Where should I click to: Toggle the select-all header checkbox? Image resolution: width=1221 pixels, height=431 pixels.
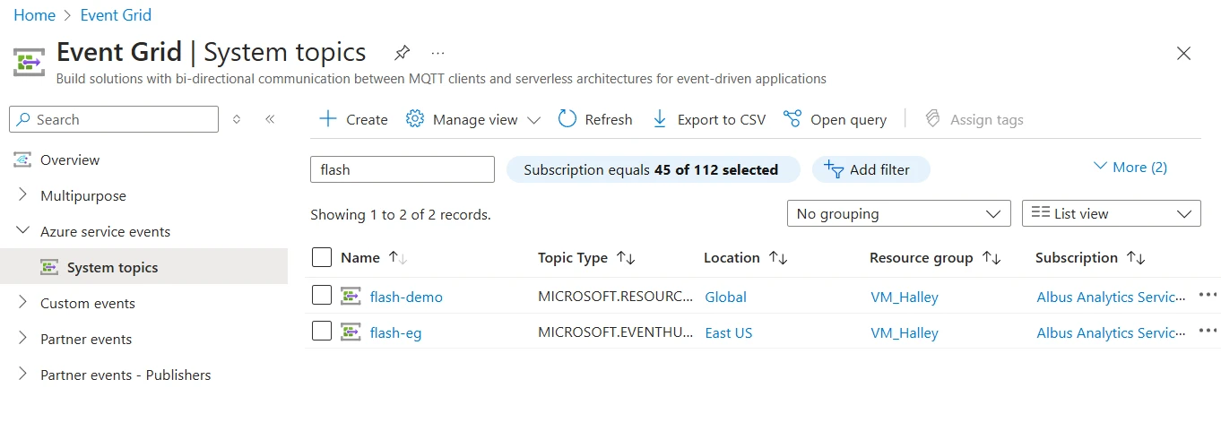pyautogui.click(x=322, y=258)
